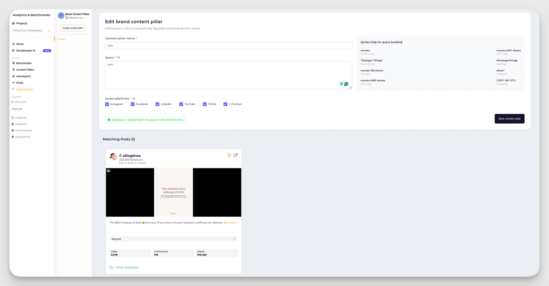The image size is (549, 286).
Task: Click inside the Content pillar name field
Action: [228, 45]
